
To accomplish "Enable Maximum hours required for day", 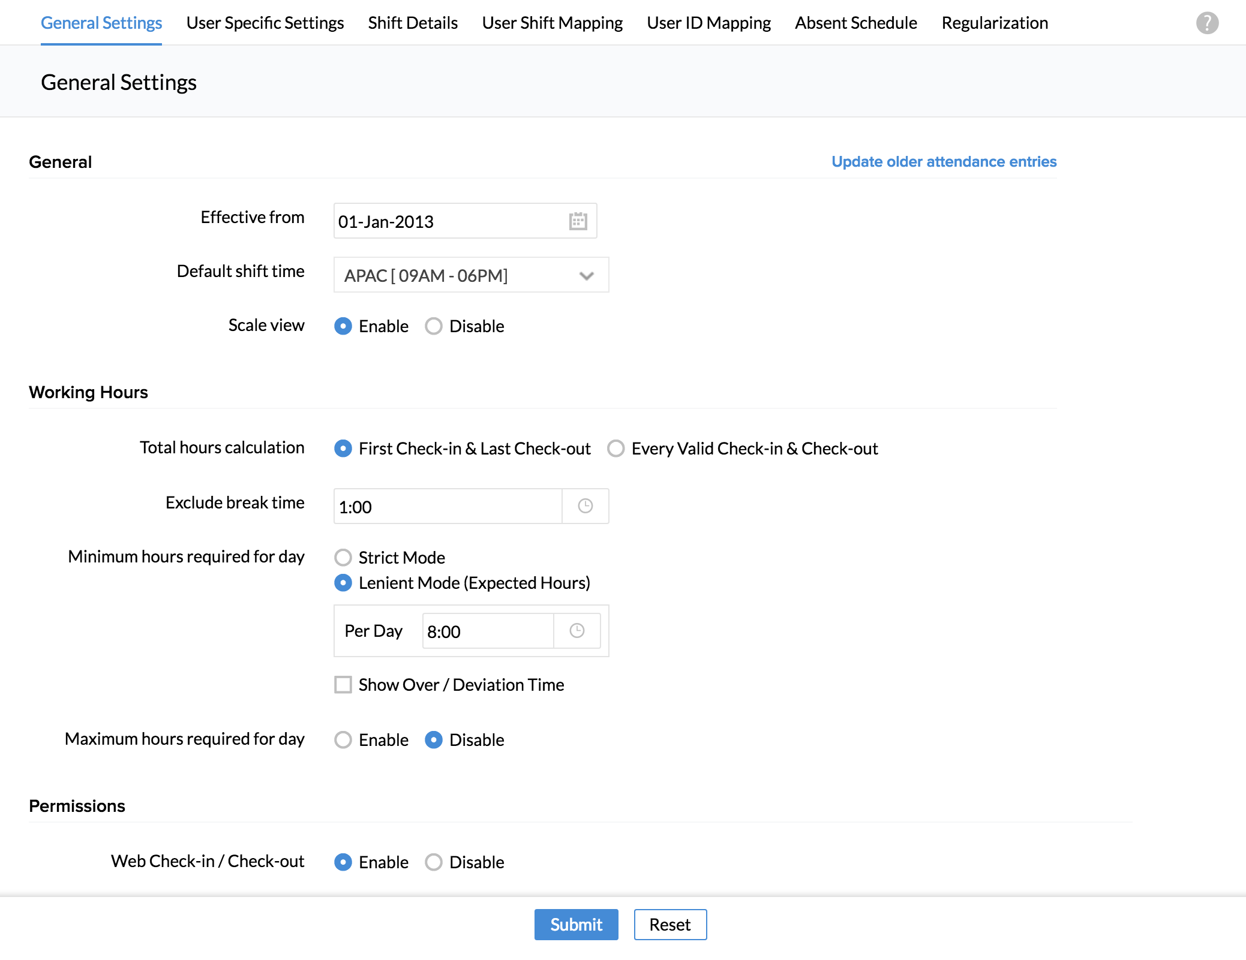I will (343, 740).
